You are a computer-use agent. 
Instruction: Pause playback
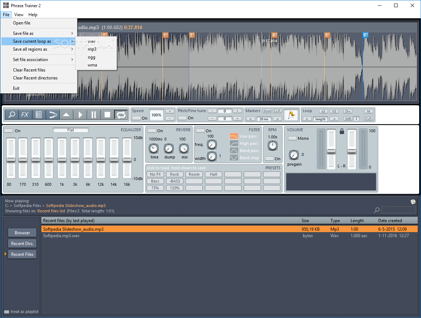[94, 115]
